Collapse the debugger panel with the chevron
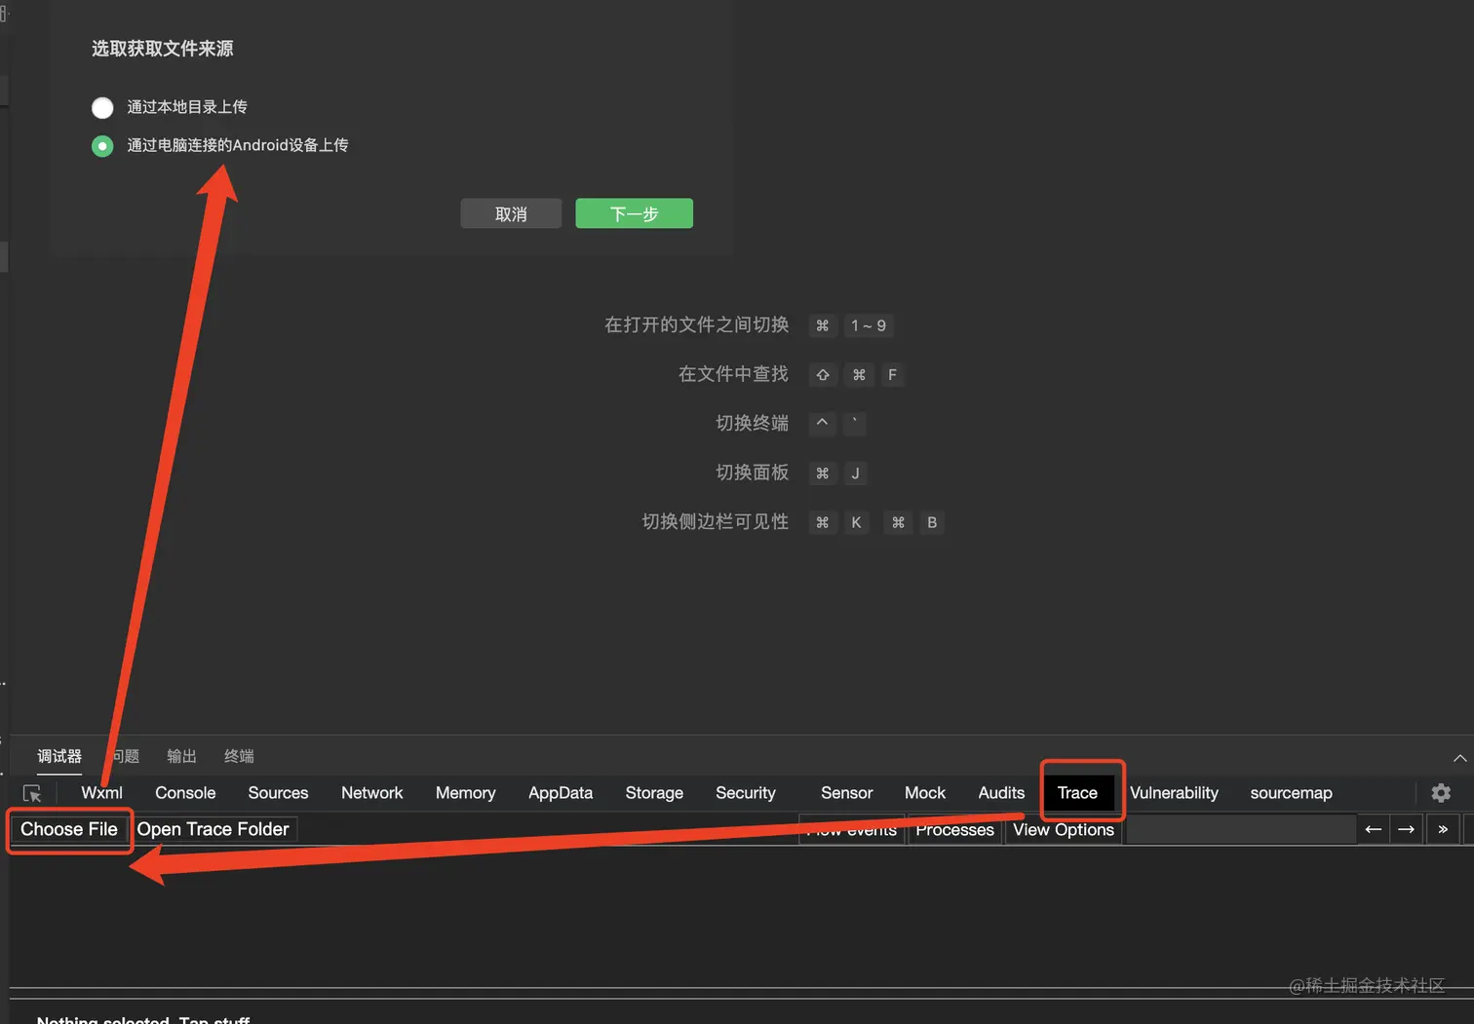The width and height of the screenshot is (1474, 1024). (x=1459, y=758)
